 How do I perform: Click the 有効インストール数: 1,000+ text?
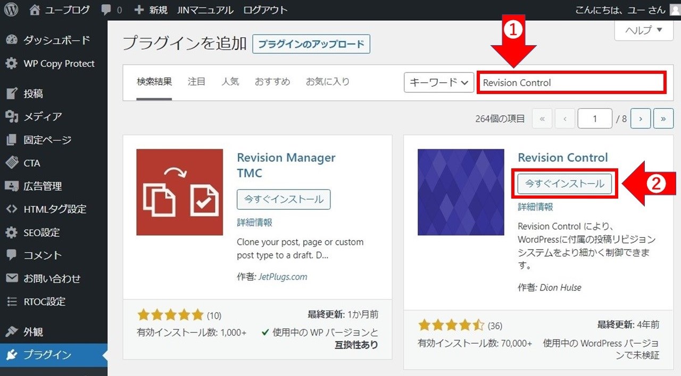(192, 332)
